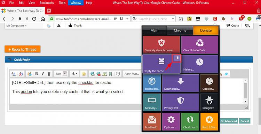The height and width of the screenshot is (134, 261).
Task: Open the search engine dropdown arrow
Action: 173,19
